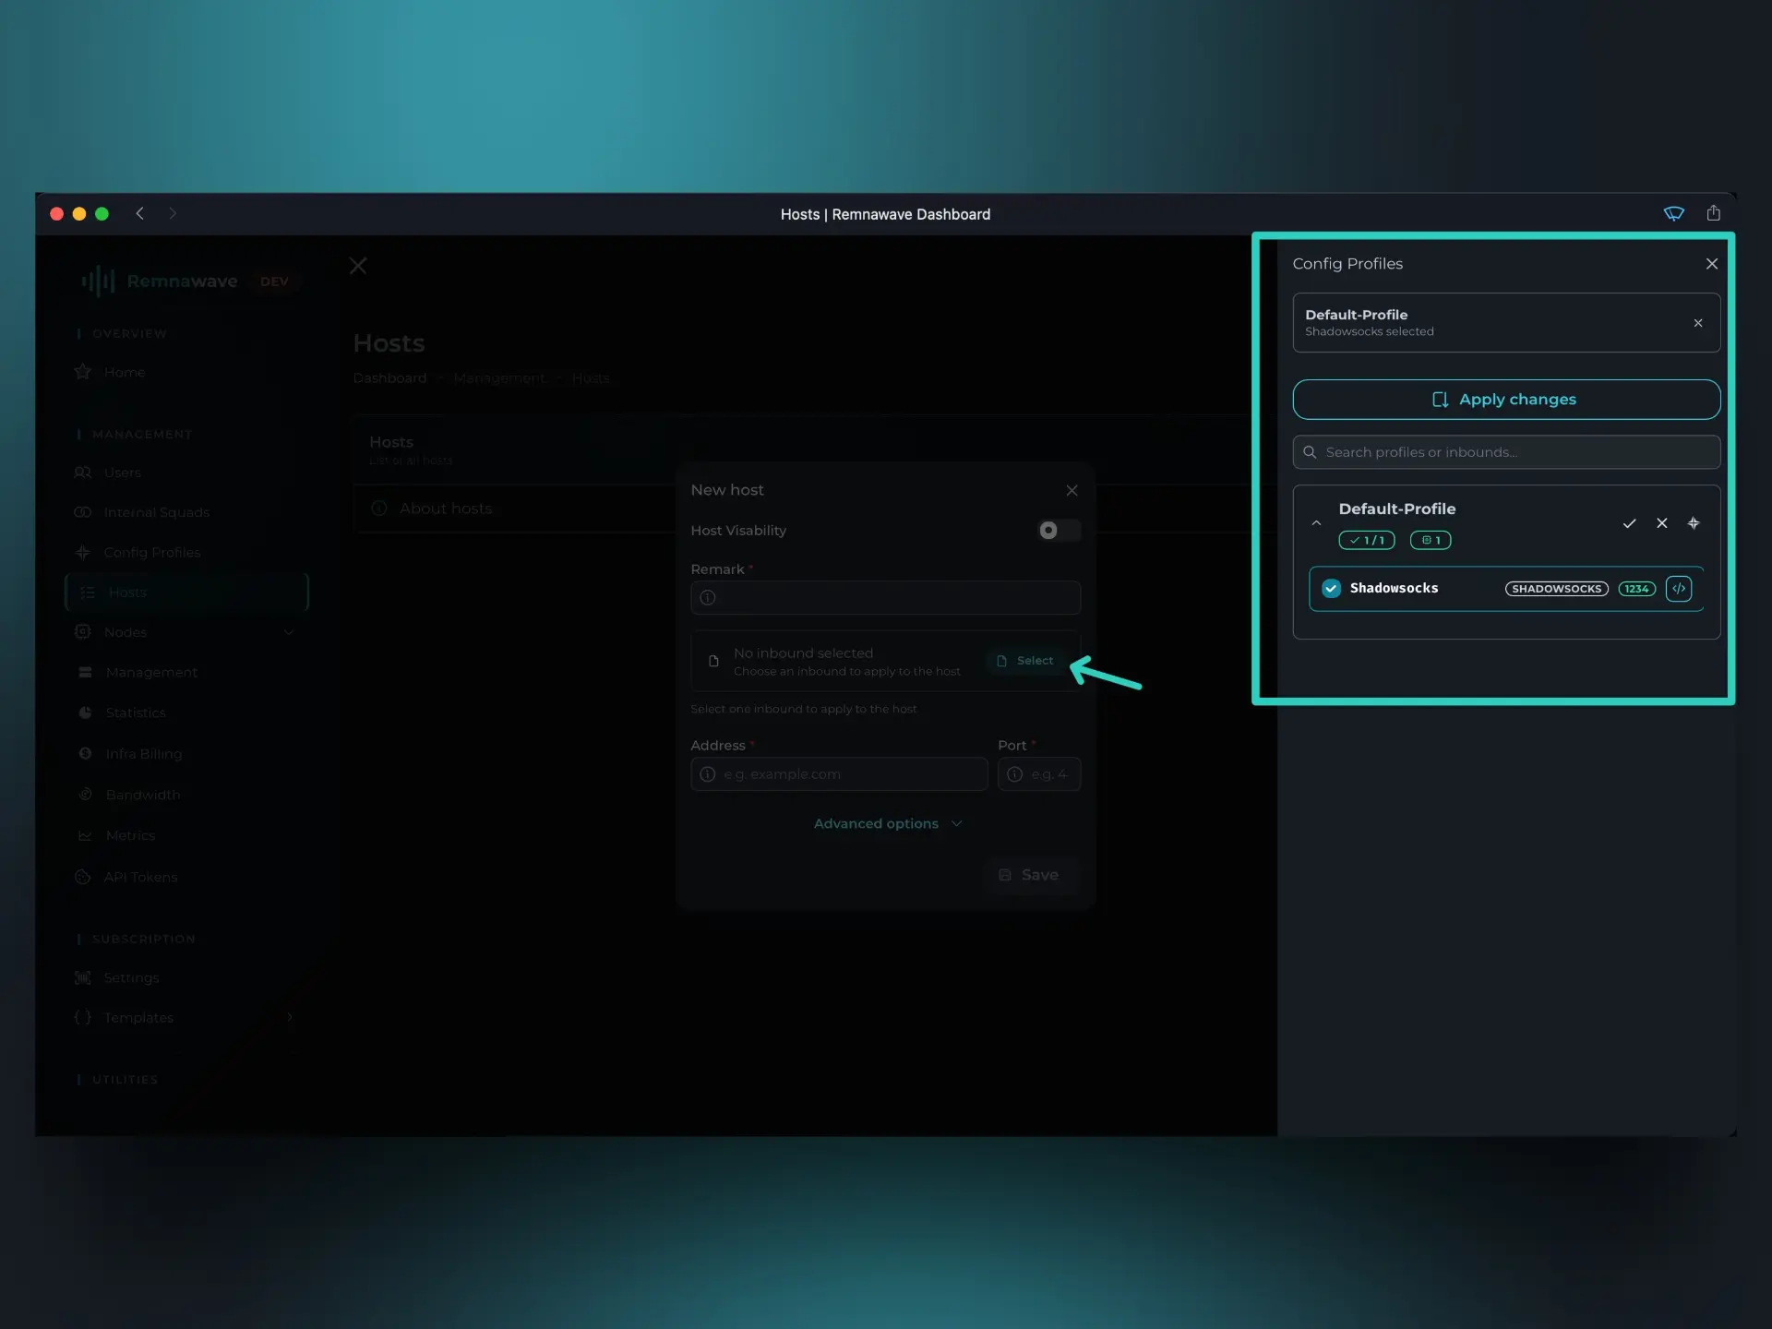Click the select-all checkmark icon in Default-Profile
Screen dimensions: 1772x1329
click(1630, 523)
